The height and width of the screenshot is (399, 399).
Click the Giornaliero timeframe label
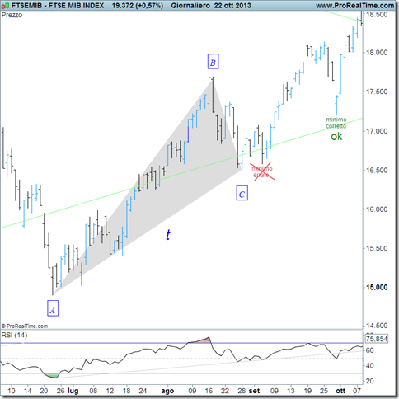(x=191, y=5)
